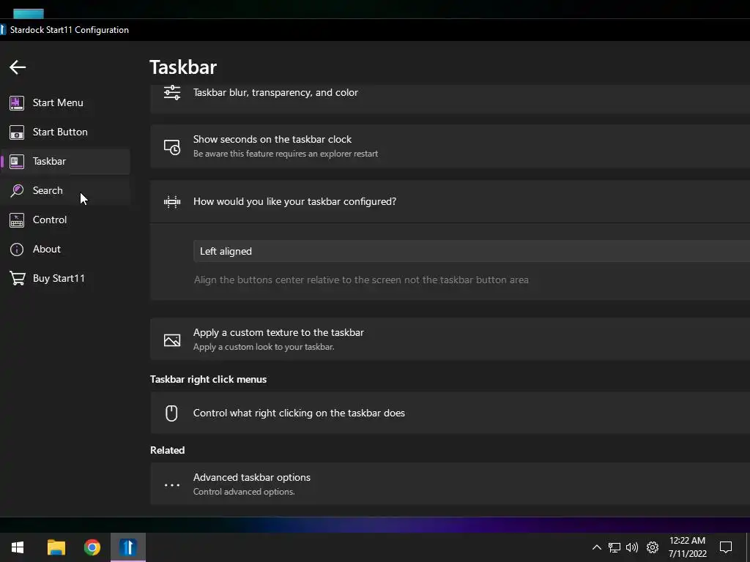This screenshot has height=562, width=750.
Task: Open Taskbar blur, transparency, and color
Action: [x=450, y=99]
